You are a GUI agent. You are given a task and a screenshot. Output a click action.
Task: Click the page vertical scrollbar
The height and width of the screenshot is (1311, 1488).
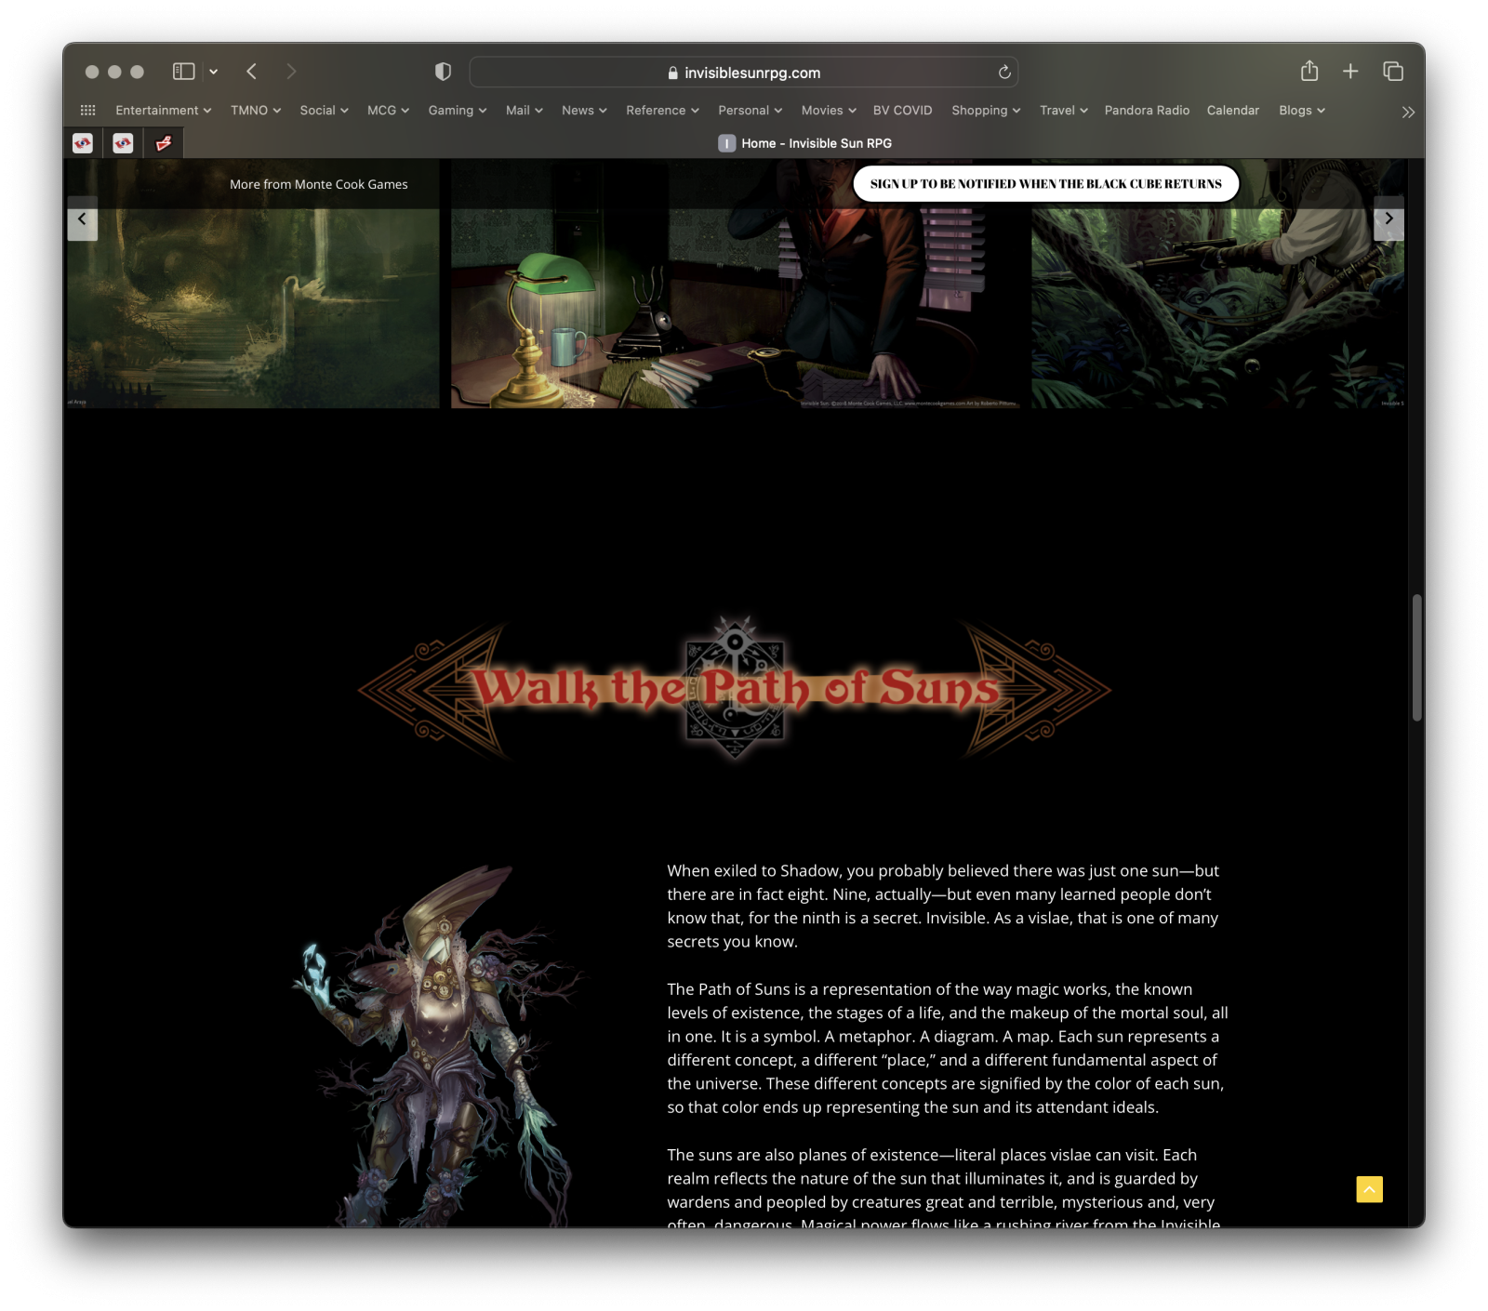[1416, 658]
